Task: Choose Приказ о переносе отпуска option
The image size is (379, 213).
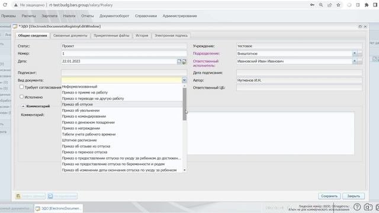Action: [122, 152]
